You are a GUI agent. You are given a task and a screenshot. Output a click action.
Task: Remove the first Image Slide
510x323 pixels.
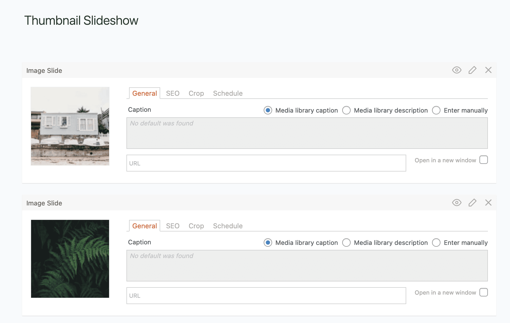489,70
